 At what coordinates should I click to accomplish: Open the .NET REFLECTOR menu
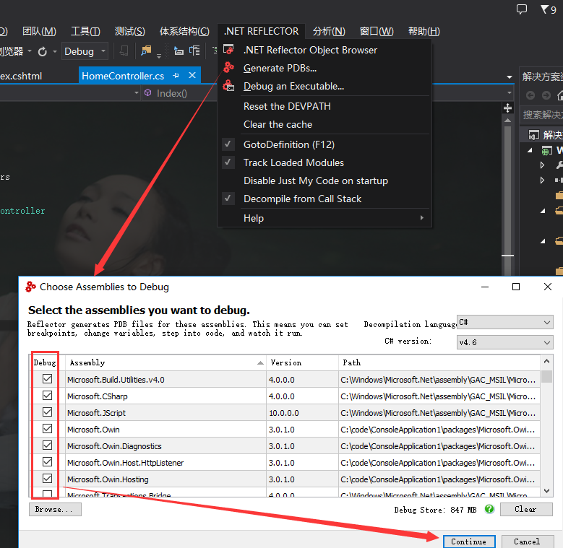click(x=261, y=31)
